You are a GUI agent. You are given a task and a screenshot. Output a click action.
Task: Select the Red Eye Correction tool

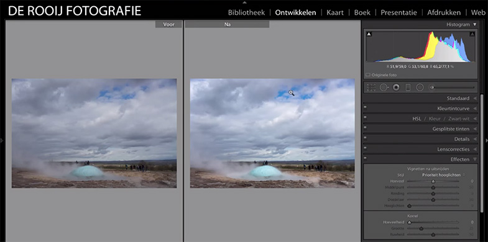point(396,87)
